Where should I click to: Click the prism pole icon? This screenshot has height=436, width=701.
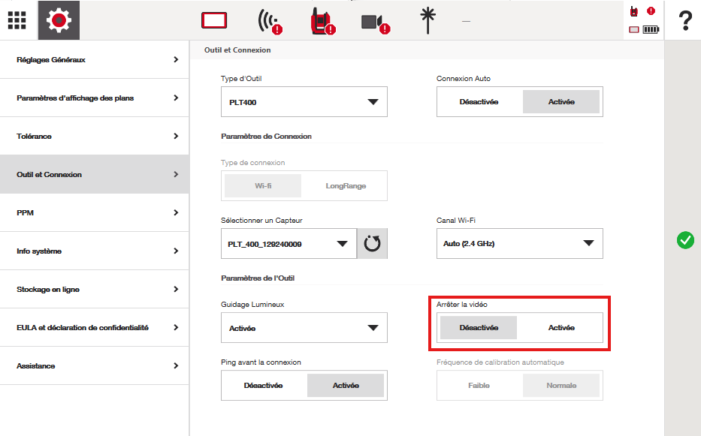click(428, 20)
